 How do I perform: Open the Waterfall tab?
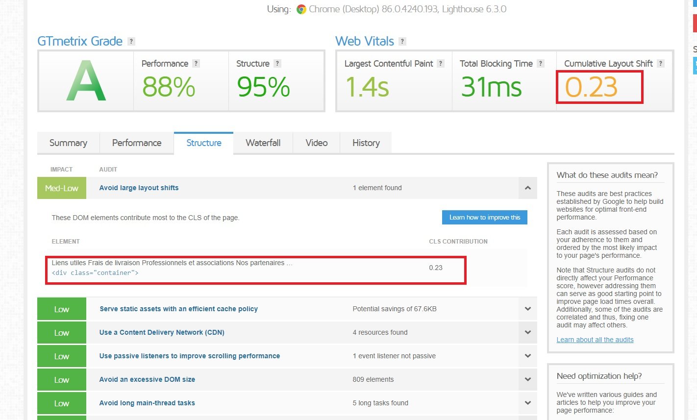pos(263,143)
